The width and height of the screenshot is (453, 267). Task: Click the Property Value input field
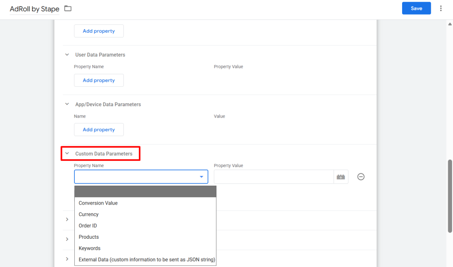click(x=273, y=177)
